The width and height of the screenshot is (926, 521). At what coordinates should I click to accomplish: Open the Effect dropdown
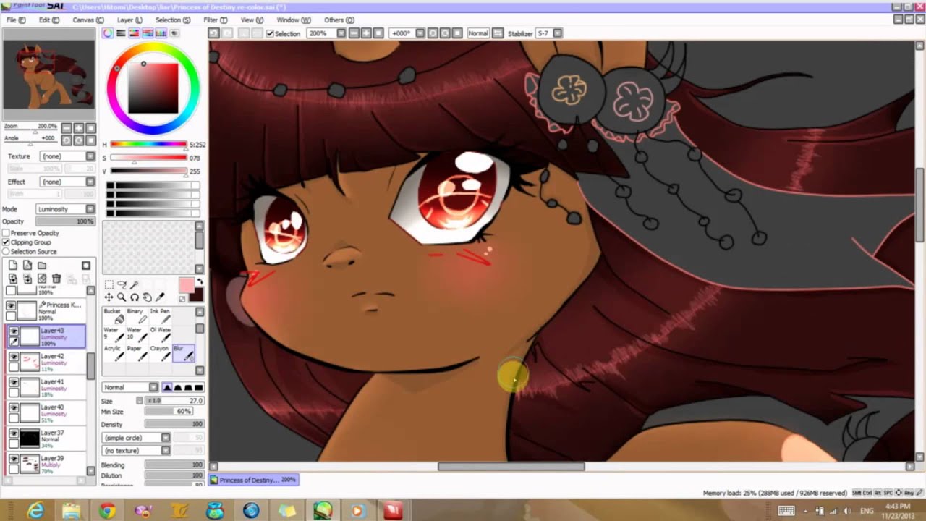click(x=67, y=182)
